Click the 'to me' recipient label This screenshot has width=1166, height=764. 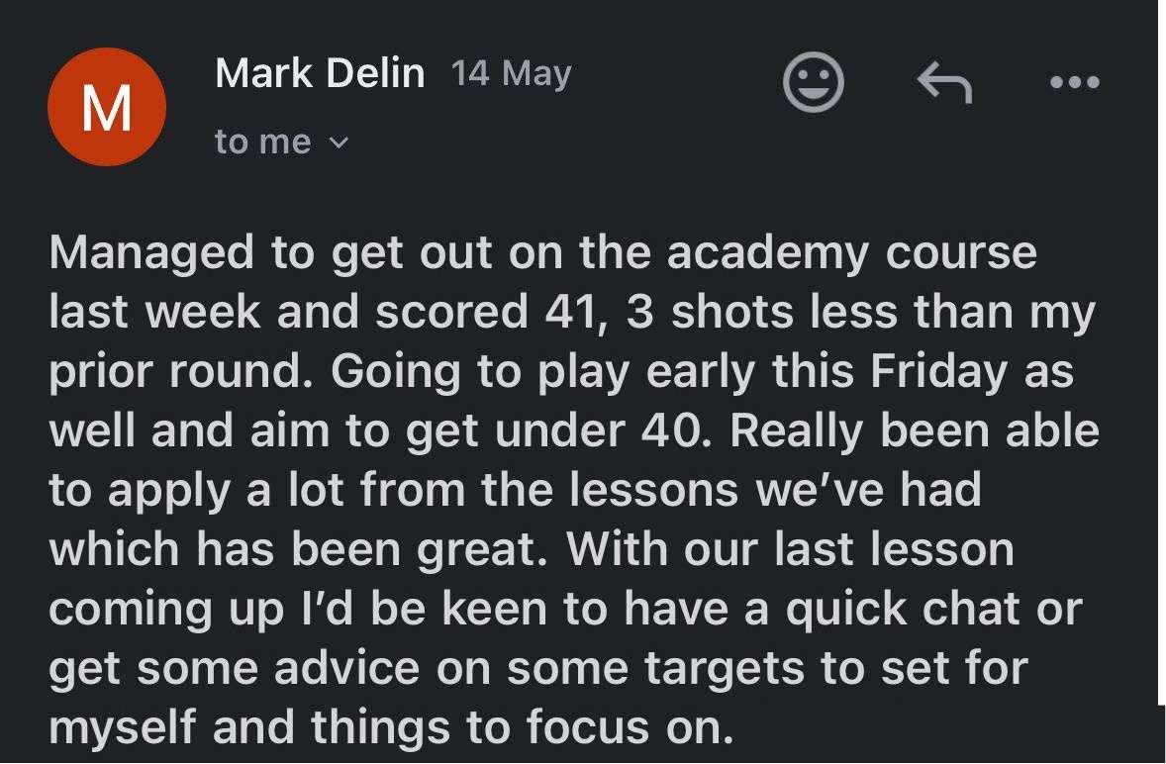point(262,142)
